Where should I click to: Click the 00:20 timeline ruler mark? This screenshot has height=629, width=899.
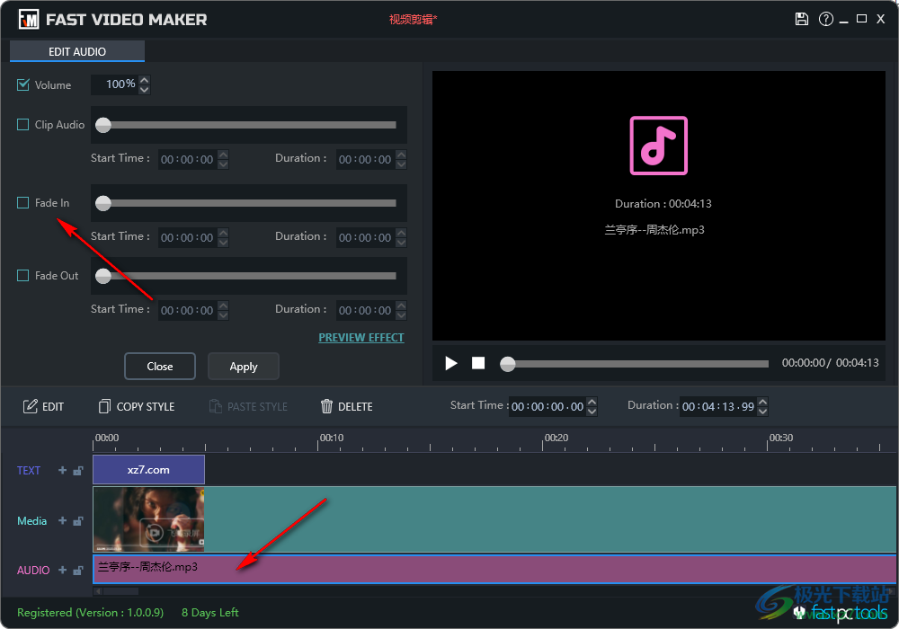(556, 438)
